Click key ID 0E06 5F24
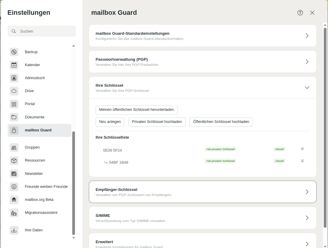 pyautogui.click(x=112, y=150)
